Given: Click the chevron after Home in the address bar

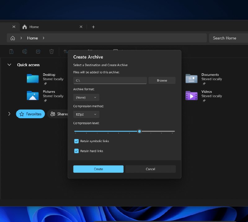Looking at the screenshot, I should [x=43, y=38].
